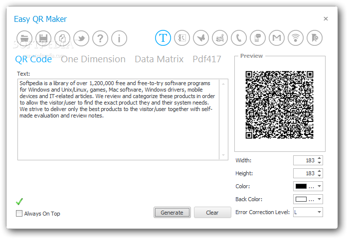The image size is (348, 239).
Task: Select the map location content type
Action: [x=220, y=38]
